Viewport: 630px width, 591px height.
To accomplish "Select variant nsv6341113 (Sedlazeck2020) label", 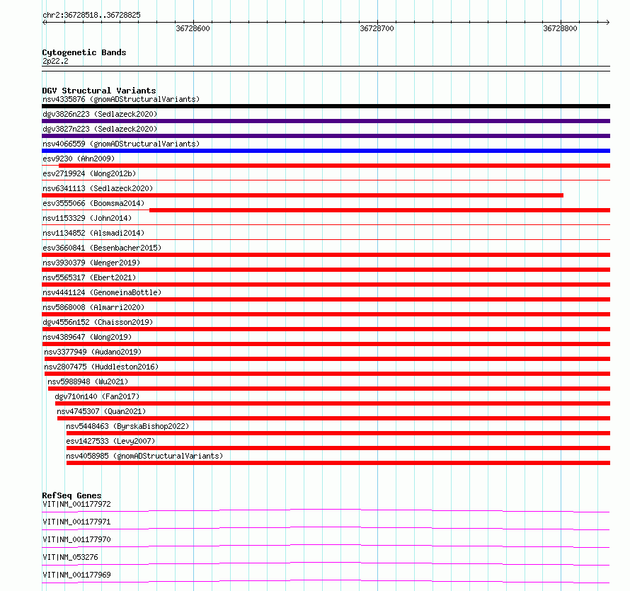I will coord(98,188).
